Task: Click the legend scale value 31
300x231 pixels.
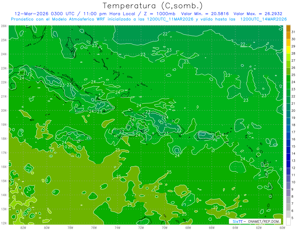Action: pyautogui.click(x=293, y=32)
